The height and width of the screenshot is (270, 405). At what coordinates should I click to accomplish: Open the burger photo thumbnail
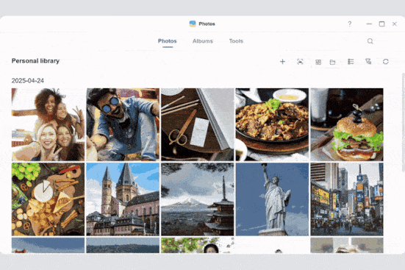(347, 124)
